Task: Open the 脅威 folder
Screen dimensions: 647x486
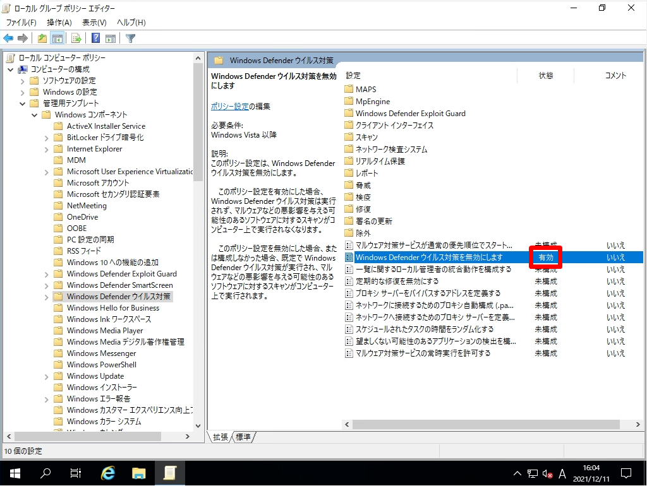Action: (x=358, y=185)
